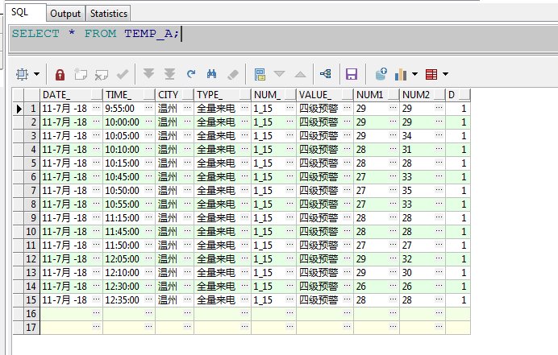Click the edit data lock icon
Viewport: 558px width, 355px height.
60,74
